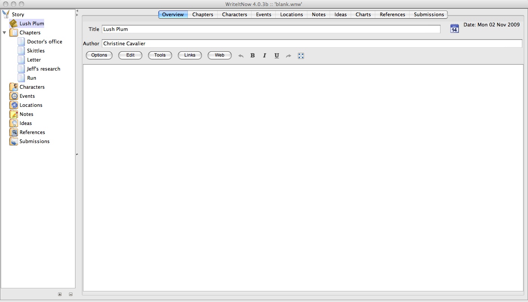Click the calendar date icon
This screenshot has width=528, height=302.
454,29
